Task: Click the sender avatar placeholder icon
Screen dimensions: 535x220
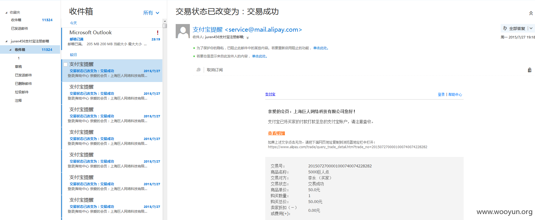Action: [183, 31]
